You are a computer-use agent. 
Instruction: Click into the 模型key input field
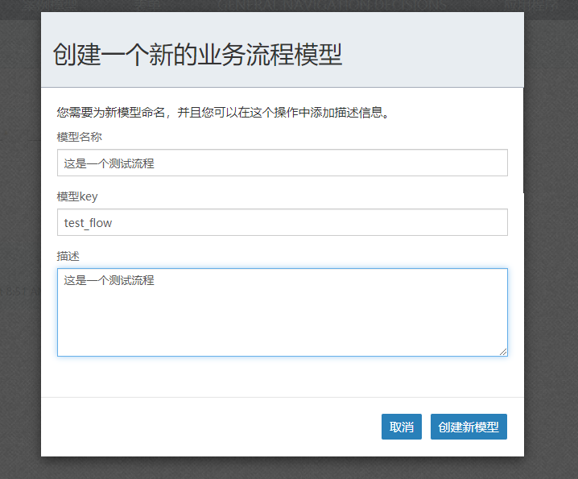coord(282,223)
